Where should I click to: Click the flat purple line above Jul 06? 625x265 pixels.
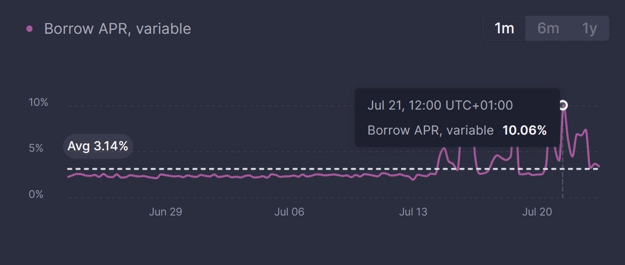(x=289, y=176)
